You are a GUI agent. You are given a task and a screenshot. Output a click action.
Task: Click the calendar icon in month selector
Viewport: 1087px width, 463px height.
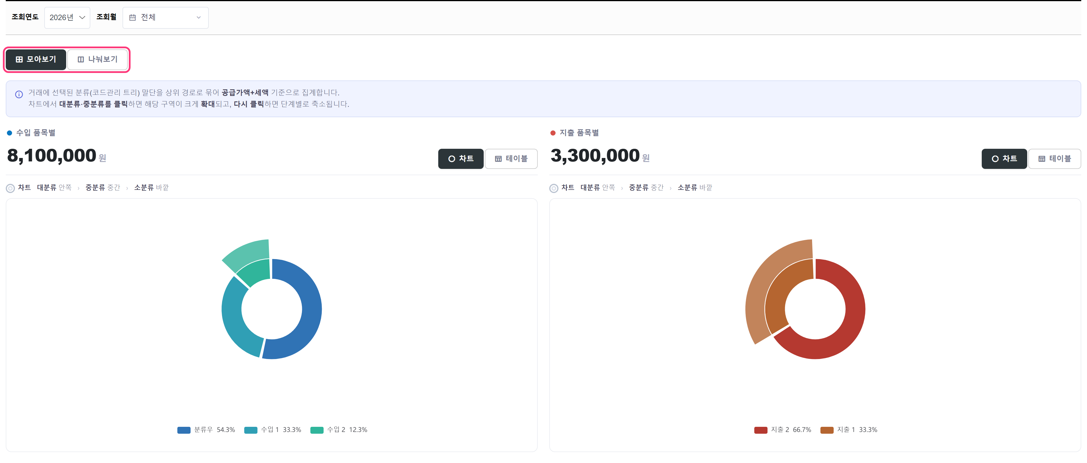pos(133,18)
